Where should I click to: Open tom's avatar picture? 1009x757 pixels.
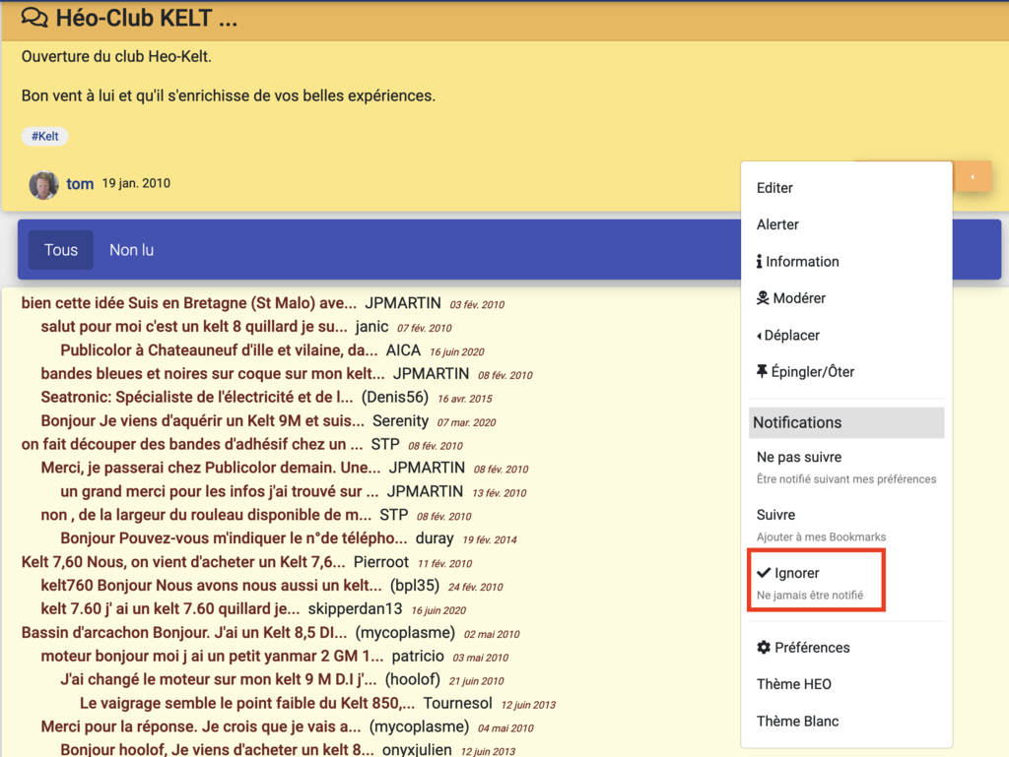43,184
